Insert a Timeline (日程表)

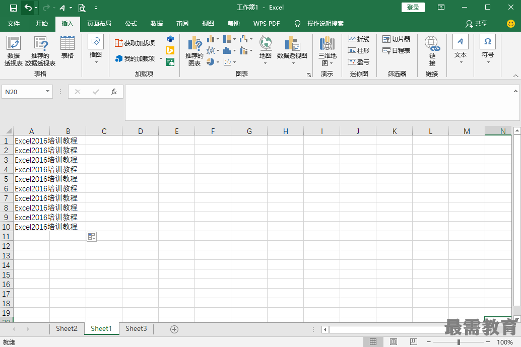click(x=397, y=50)
